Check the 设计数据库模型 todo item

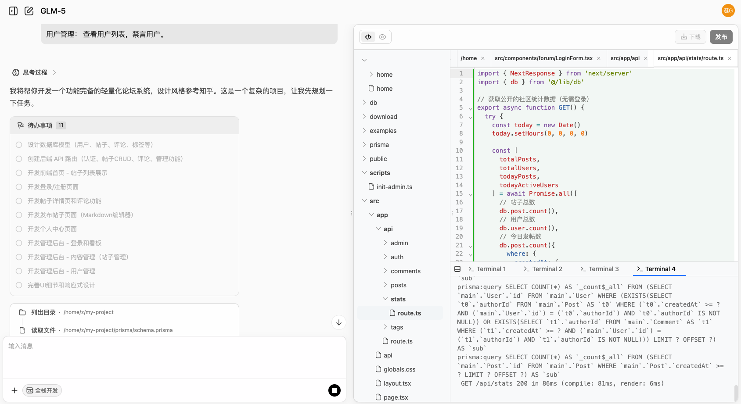click(18, 144)
